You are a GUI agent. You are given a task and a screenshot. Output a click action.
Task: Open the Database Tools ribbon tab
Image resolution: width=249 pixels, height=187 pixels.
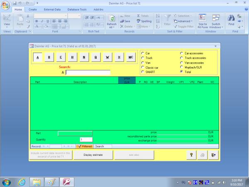point(77,10)
